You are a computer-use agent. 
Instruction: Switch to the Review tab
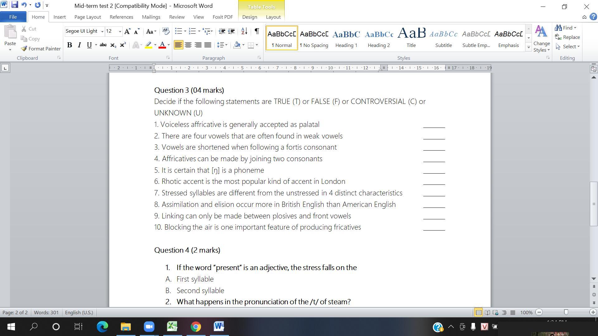point(177,17)
